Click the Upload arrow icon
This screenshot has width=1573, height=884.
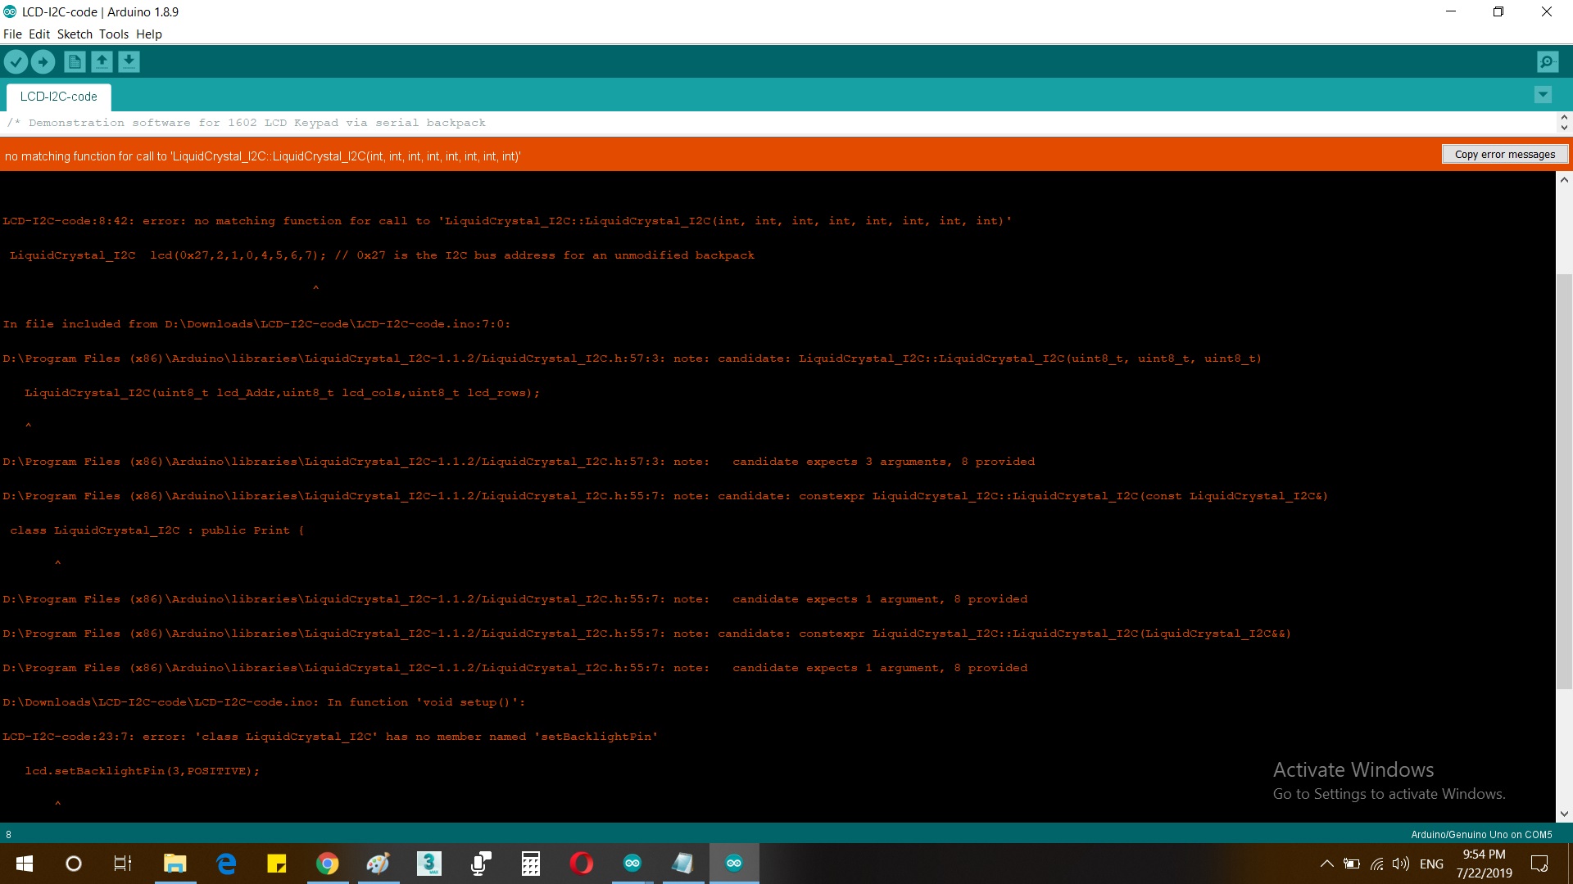point(43,61)
